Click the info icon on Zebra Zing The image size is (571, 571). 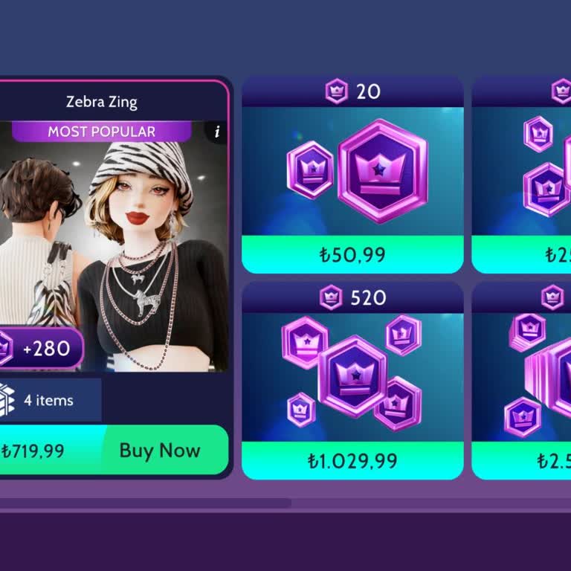click(217, 132)
